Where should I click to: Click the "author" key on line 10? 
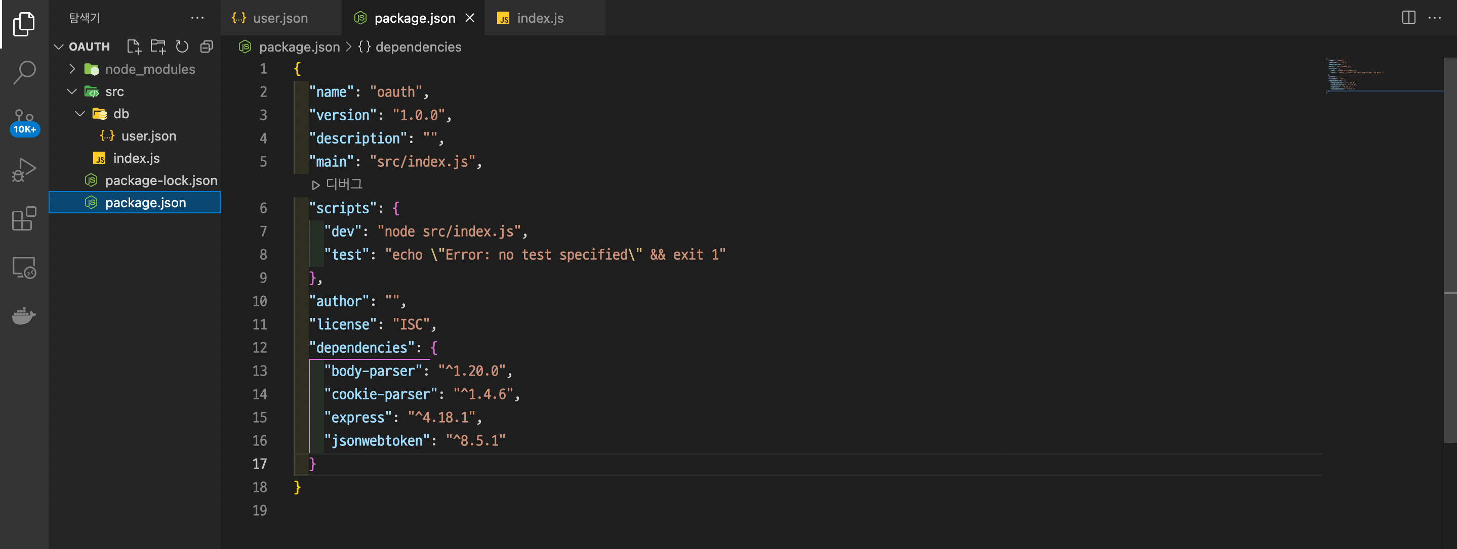[339, 301]
